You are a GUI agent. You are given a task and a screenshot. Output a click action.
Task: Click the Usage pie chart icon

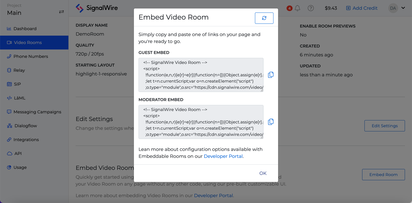click(x=9, y=167)
